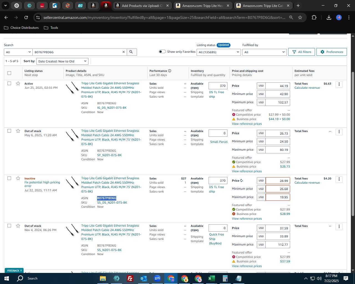The height and width of the screenshot is (284, 355).
Task: Bookmark this page with the star icon
Action: (300, 17)
